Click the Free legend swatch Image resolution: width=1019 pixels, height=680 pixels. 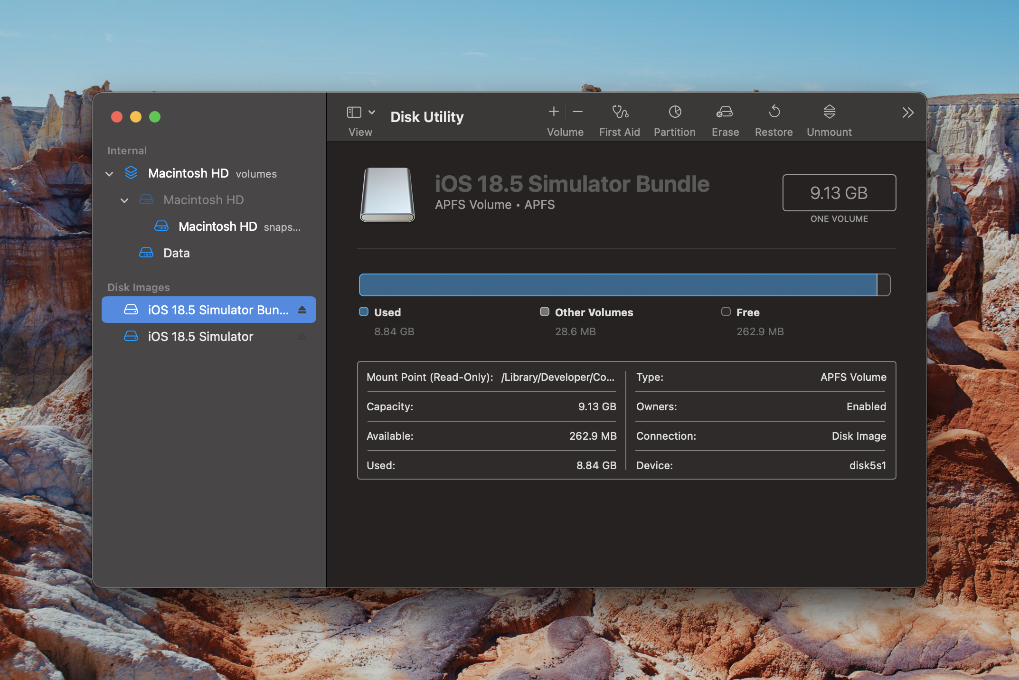click(x=726, y=312)
